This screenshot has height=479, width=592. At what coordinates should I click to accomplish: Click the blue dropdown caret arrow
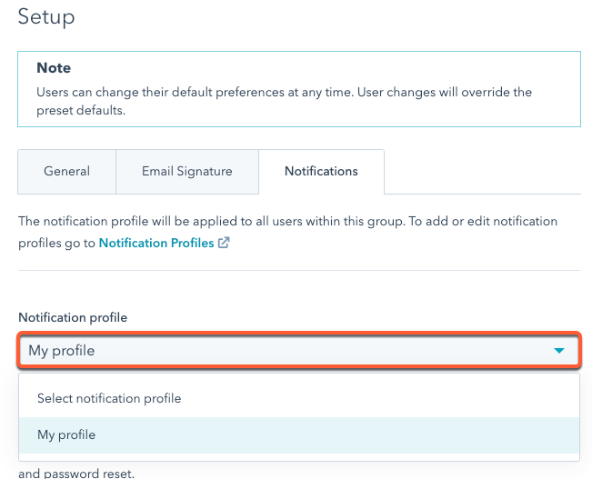pos(559,351)
